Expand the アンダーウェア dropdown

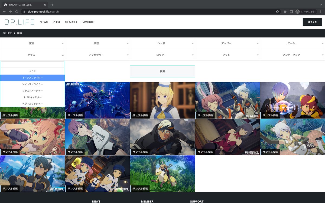click(x=292, y=55)
